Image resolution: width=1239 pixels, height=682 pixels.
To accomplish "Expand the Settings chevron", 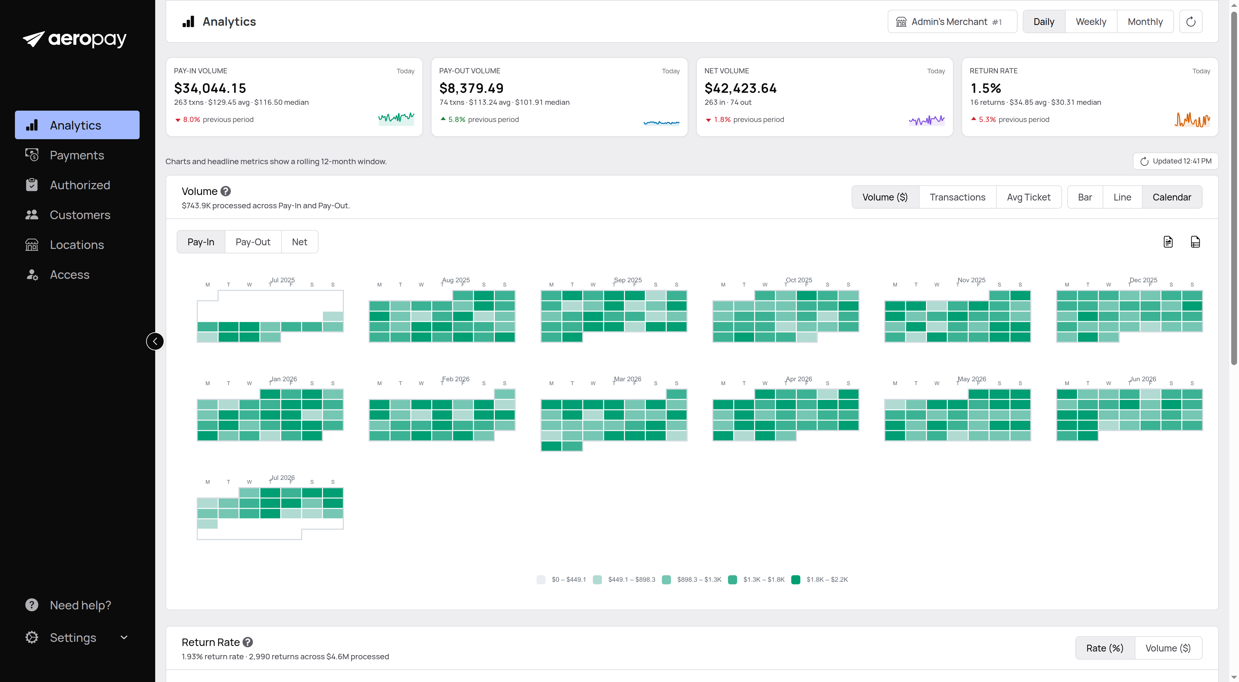I will 124,637.
